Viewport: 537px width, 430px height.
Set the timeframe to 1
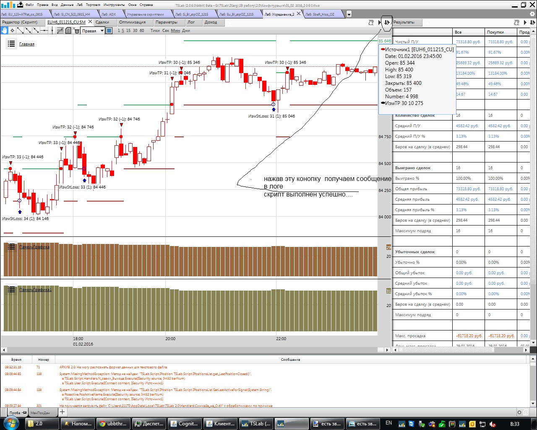tap(119, 31)
